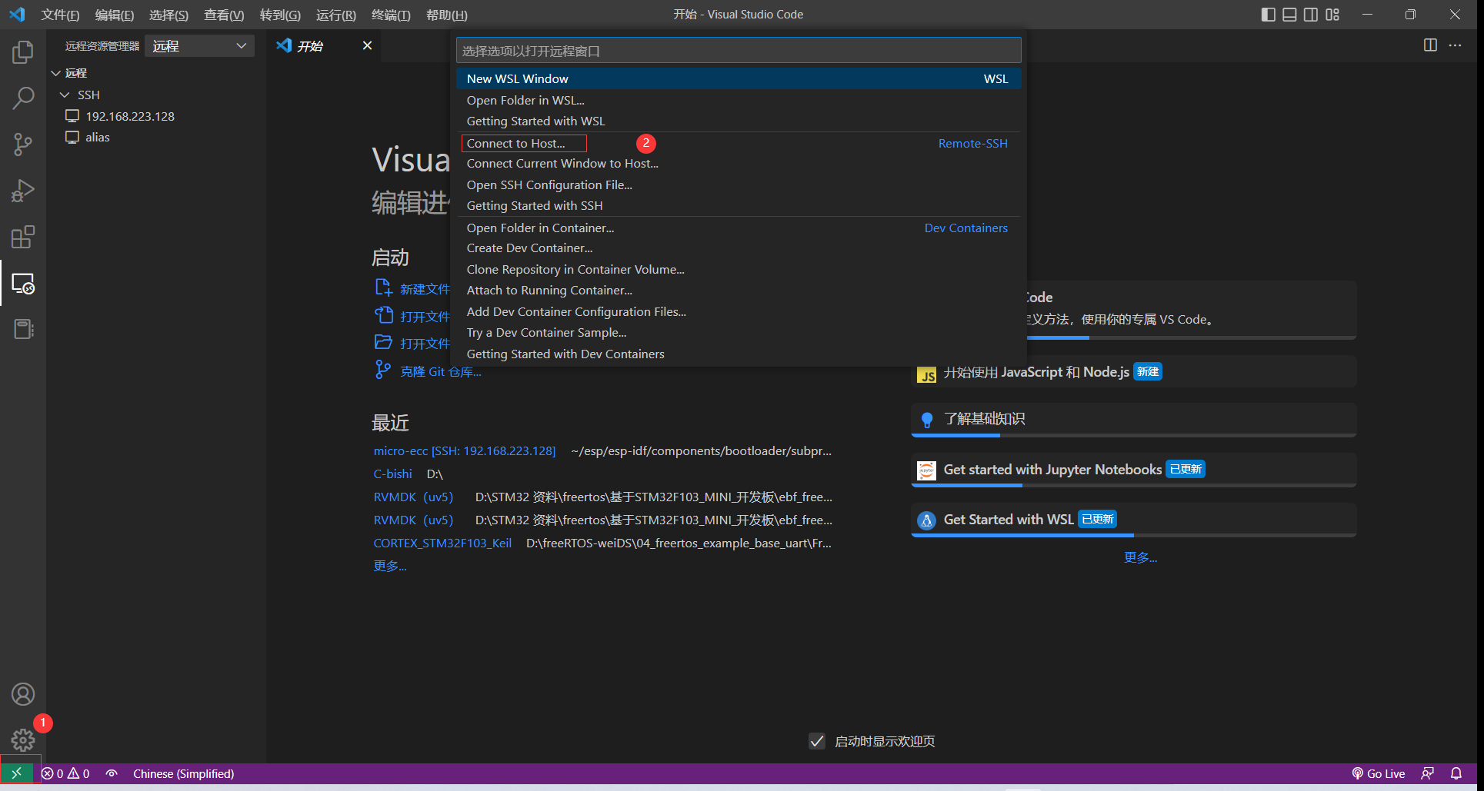Choose Getting Started with WSL option
The image size is (1484, 791).
tap(739, 121)
